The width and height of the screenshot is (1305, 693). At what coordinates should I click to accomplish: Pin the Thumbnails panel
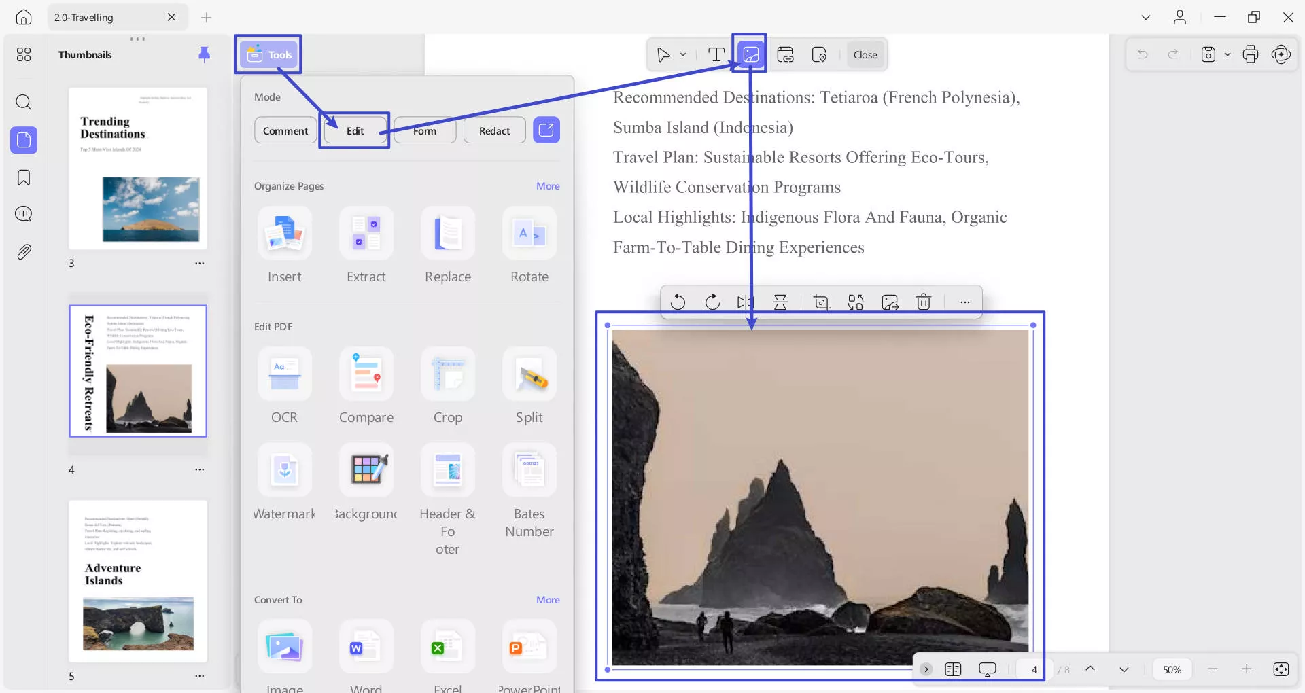point(204,54)
